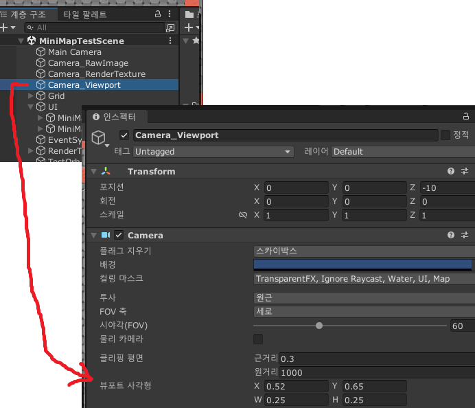Image resolution: width=475 pixels, height=408 pixels.
Task: Click the 시야각(FOV) slider handle
Action: 319,326
